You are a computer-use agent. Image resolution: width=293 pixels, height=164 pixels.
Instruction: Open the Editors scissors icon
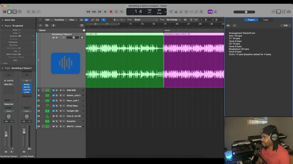coord(38,12)
